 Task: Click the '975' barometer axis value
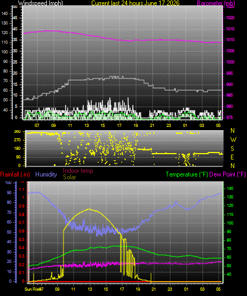tap(229, 117)
